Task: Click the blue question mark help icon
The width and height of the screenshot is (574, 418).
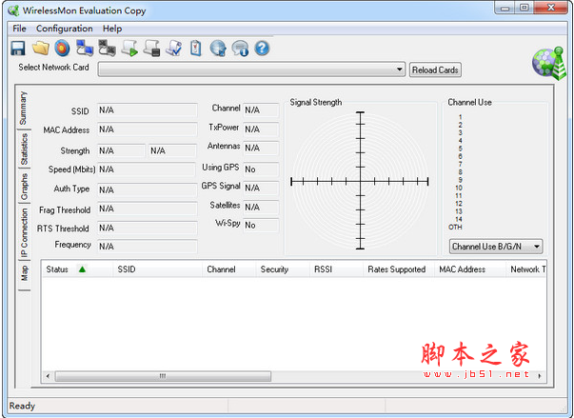Action: click(262, 48)
